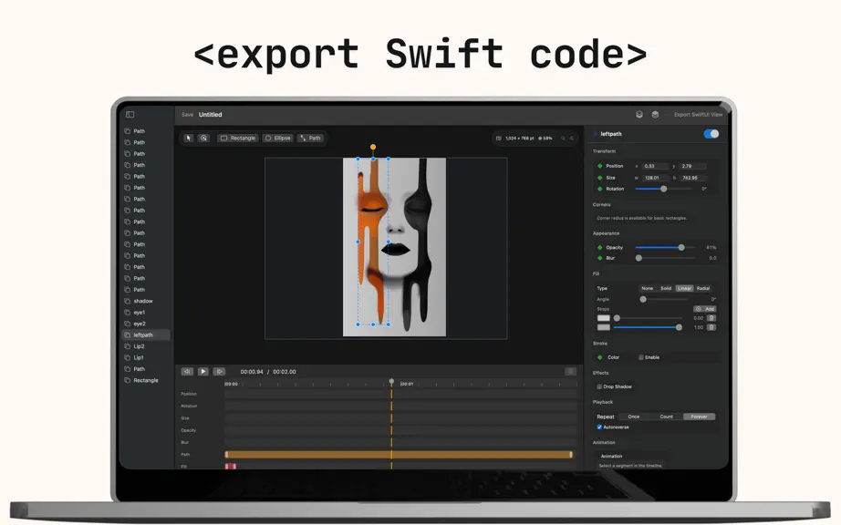The height and width of the screenshot is (525, 841).
Task: Click the Untitled document title
Action: (x=210, y=115)
